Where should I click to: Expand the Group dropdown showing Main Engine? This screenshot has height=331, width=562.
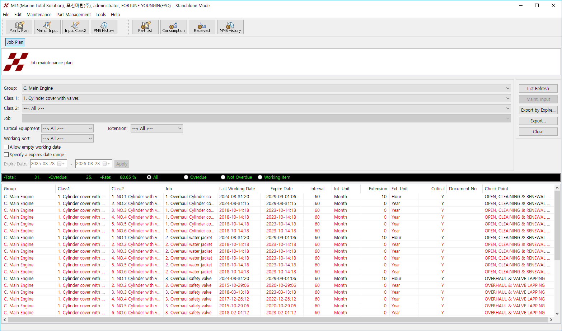coord(507,88)
